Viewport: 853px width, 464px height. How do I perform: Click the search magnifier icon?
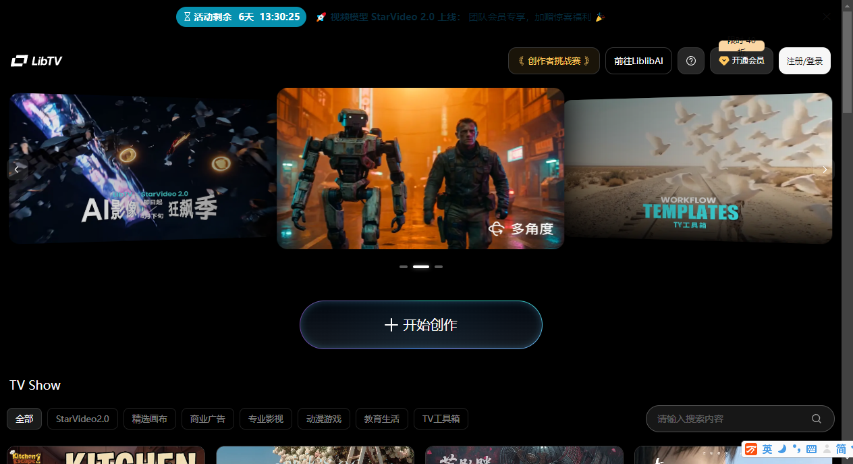coord(817,419)
